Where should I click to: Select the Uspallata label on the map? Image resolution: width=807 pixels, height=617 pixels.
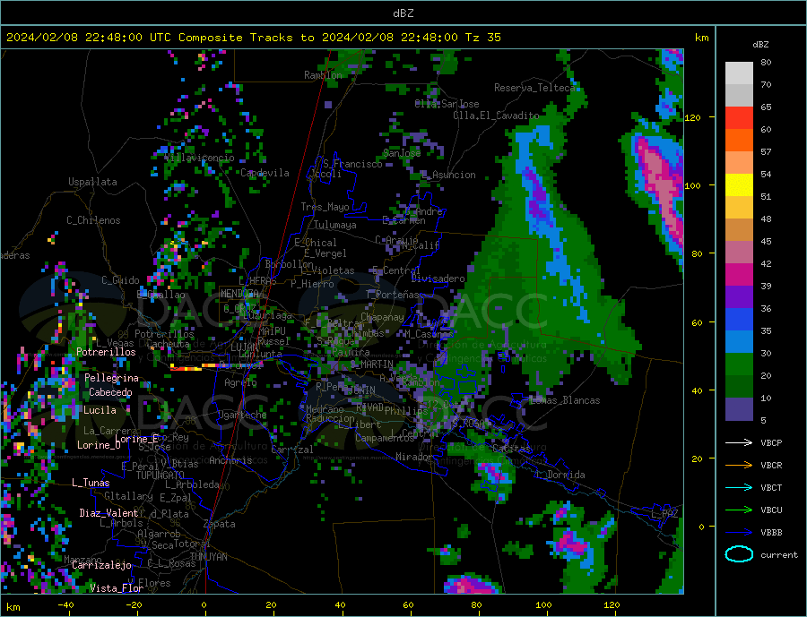coord(92,182)
